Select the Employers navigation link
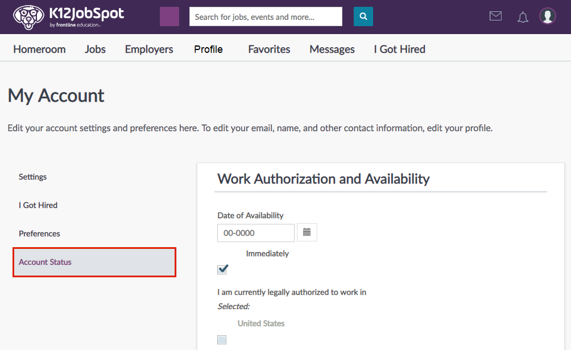 [148, 49]
